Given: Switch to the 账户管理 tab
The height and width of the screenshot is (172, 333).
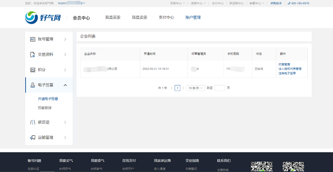Looking at the screenshot, I should 193,18.
